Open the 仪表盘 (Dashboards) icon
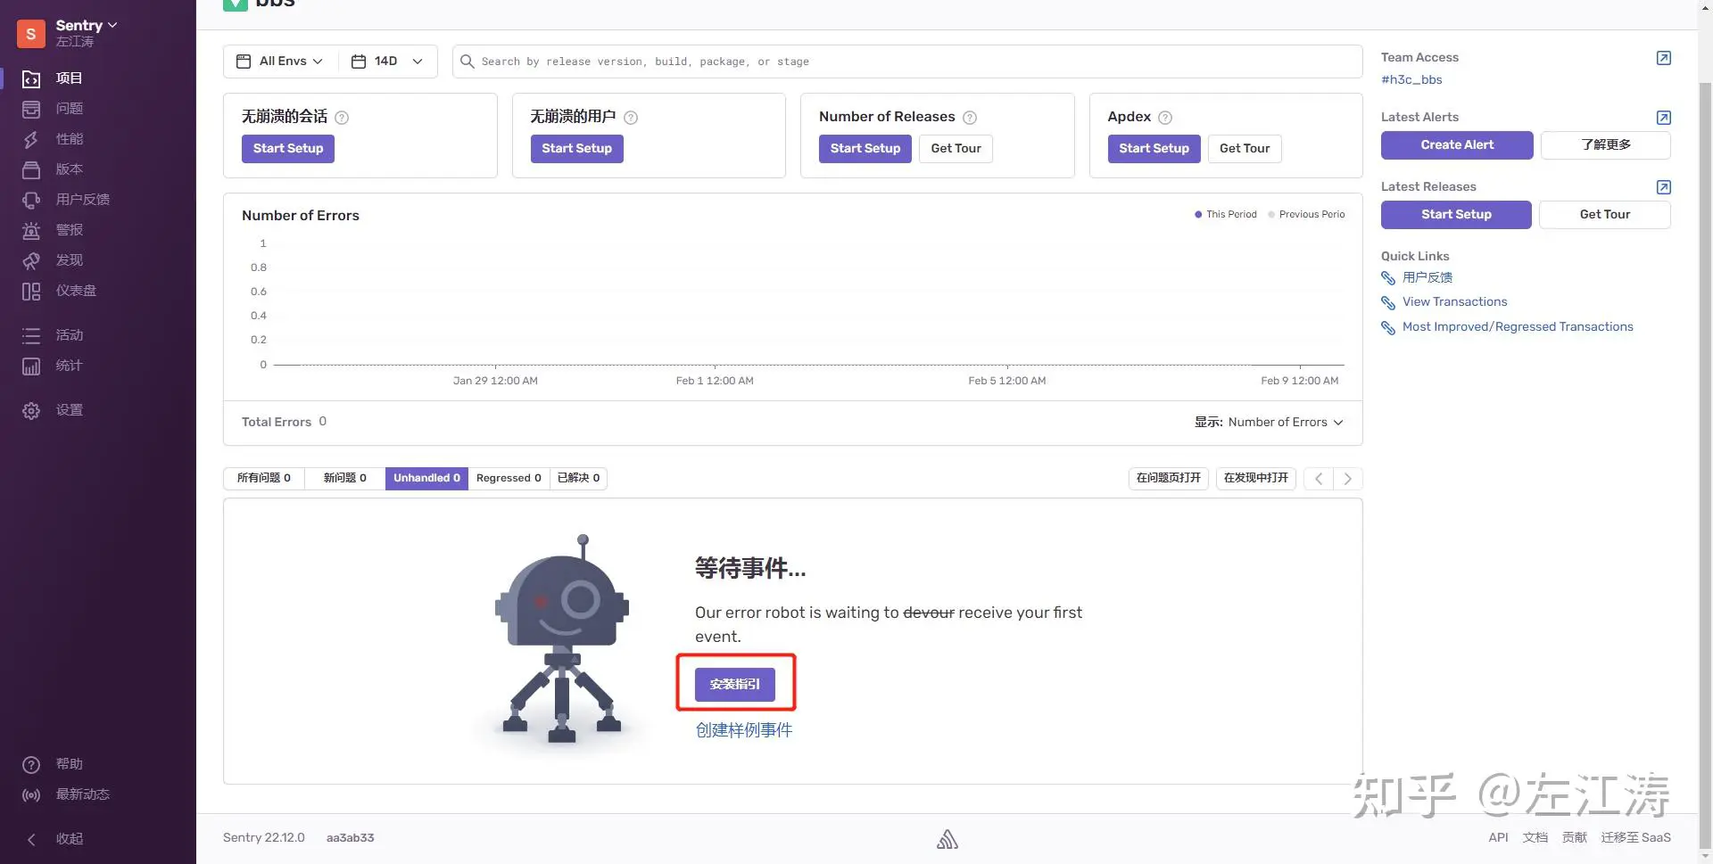Screen dimensions: 1713x864 [31, 291]
